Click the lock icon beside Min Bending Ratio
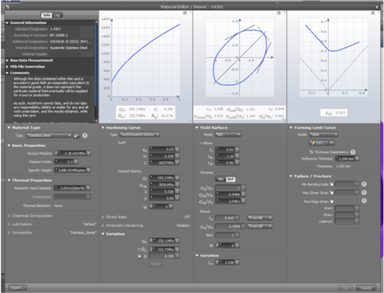 point(332,184)
